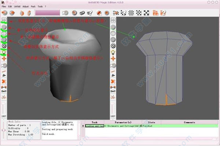Click checkered sphere texture display in right toolbar

pyautogui.click(x=113, y=46)
